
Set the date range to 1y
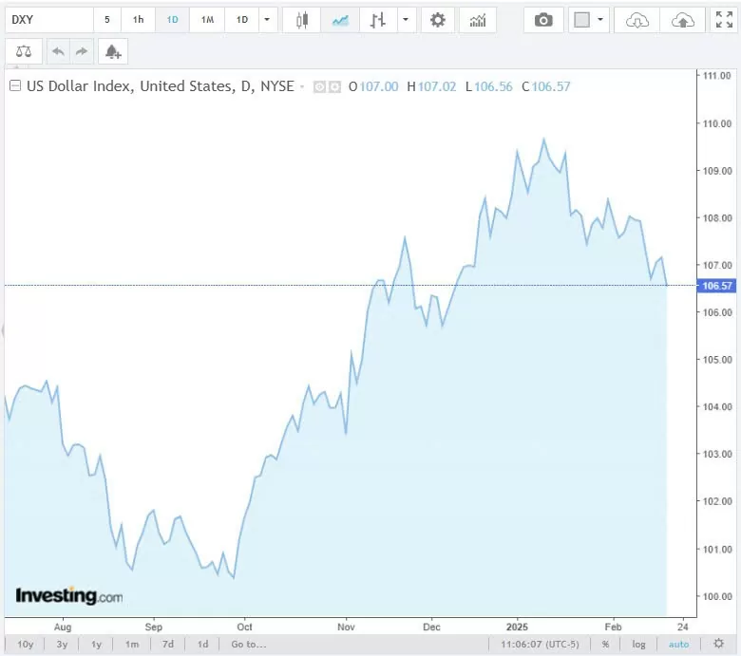pyautogui.click(x=96, y=645)
